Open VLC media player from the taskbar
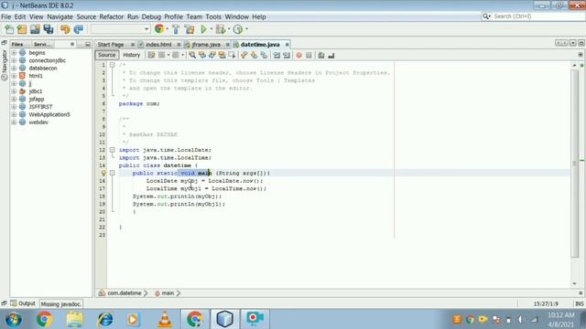 165,319
